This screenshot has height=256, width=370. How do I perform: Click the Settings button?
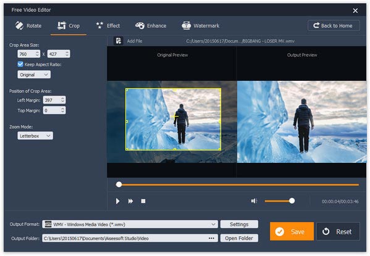point(239,224)
